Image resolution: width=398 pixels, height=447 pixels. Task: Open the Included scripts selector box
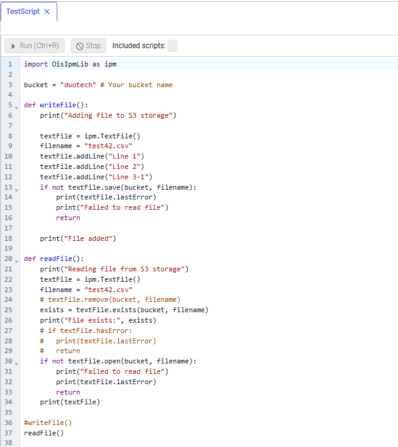coord(172,46)
